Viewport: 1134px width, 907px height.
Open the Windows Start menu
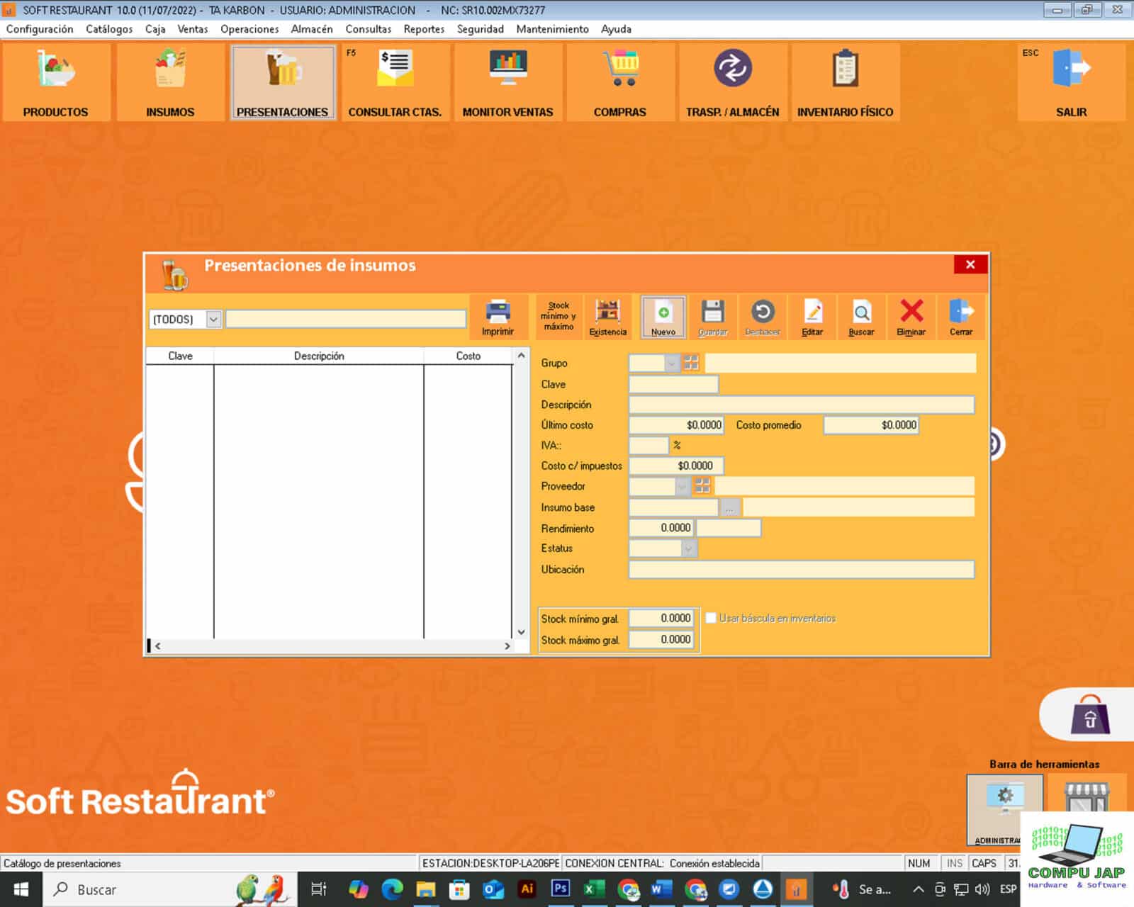pos(21,889)
